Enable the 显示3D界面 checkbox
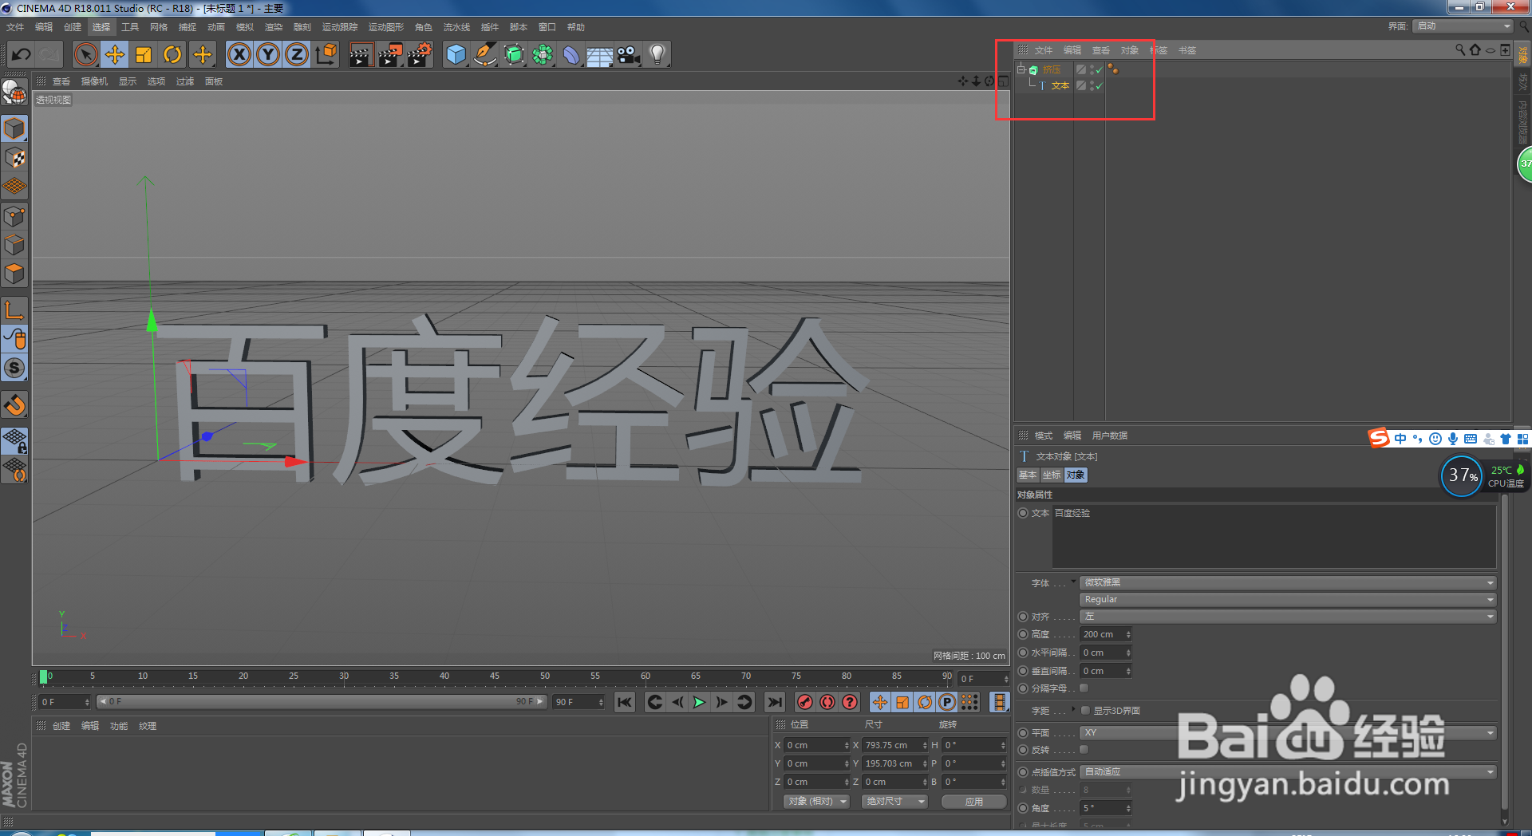Viewport: 1532px width, 836px height. click(x=1085, y=710)
